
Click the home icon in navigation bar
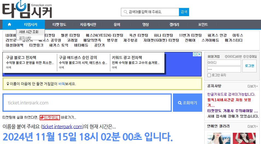tap(9, 25)
